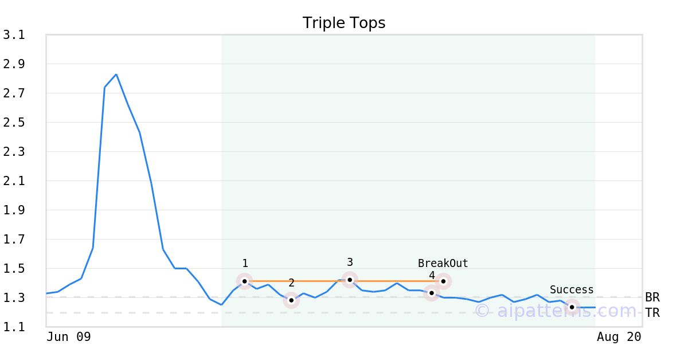The image size is (688, 361).
Task: Click the Triple Tops chart title
Action: (344, 23)
